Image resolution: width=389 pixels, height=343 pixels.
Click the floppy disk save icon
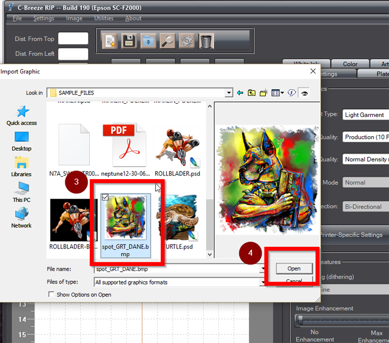129,41
